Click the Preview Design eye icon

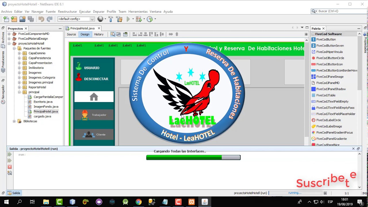(125, 34)
